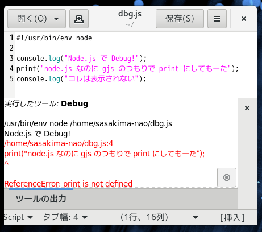The image size is (262, 232).
Task: Click the (1行、16列) position indicator
Action: point(144,217)
